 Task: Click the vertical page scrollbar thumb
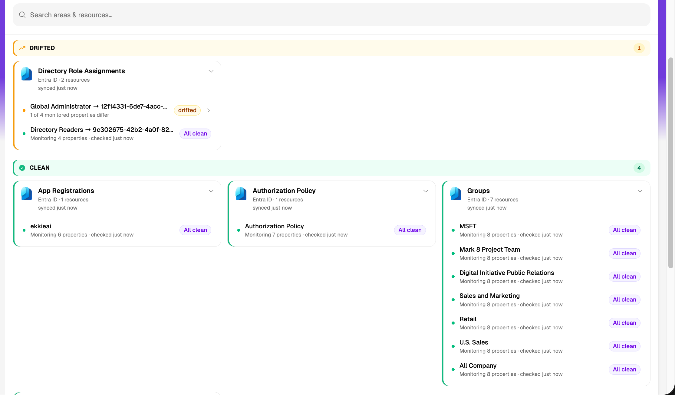(671, 163)
